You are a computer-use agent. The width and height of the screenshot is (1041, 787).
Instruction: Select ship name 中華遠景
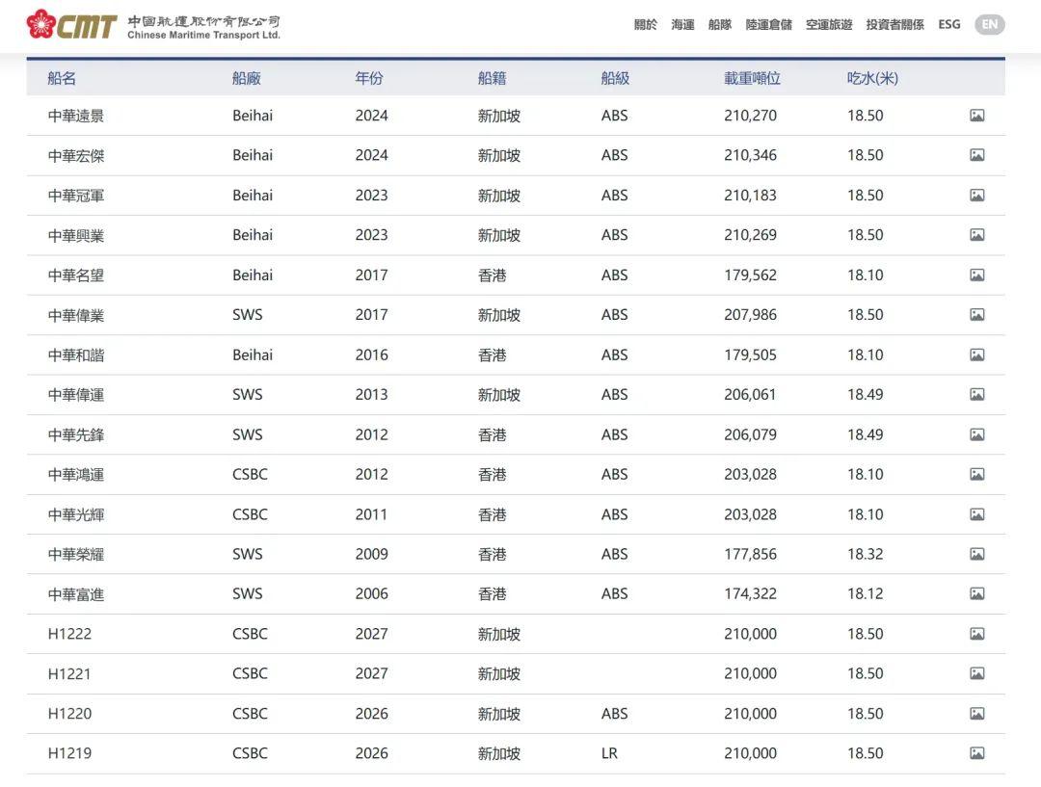[x=76, y=117]
